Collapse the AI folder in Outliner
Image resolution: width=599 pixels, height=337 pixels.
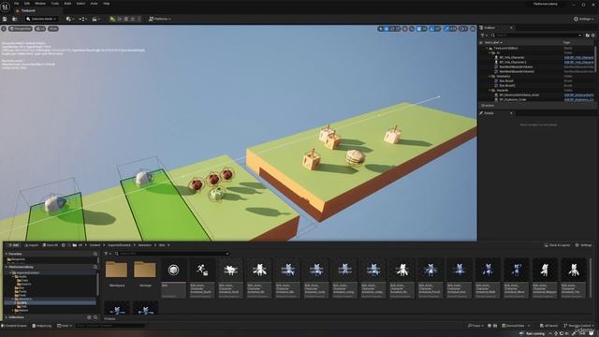point(490,52)
